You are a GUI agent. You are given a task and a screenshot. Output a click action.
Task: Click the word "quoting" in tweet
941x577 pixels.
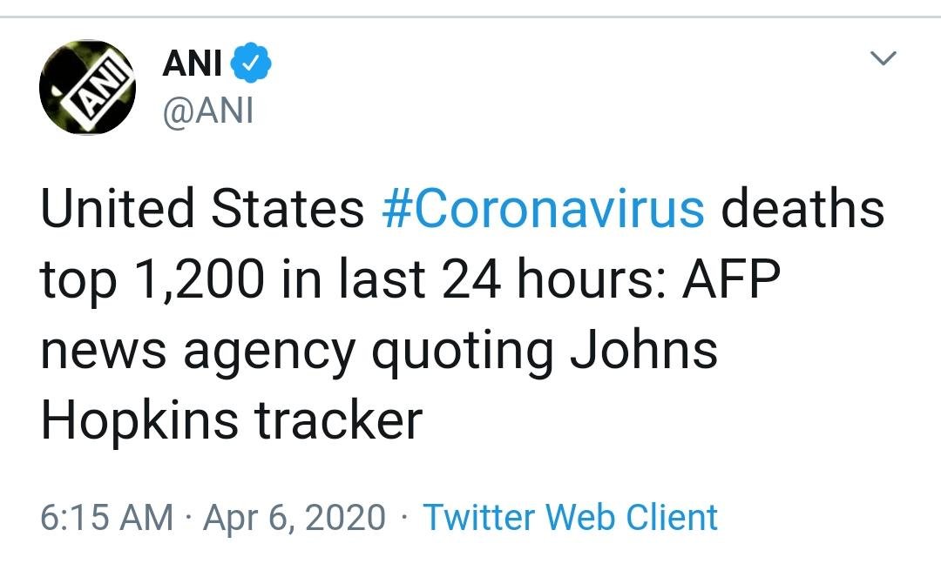[463, 352]
